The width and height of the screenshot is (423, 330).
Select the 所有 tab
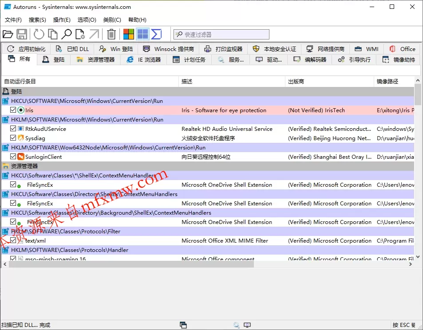click(x=19, y=59)
